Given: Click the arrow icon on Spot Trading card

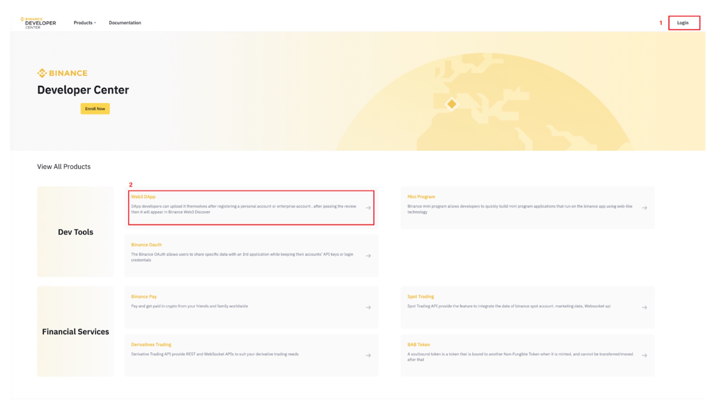Looking at the screenshot, I should 644,307.
